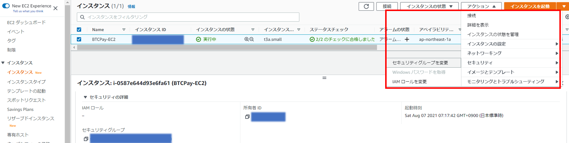Click the Tell us what you think link
The image size is (569, 143).
pos(28,11)
